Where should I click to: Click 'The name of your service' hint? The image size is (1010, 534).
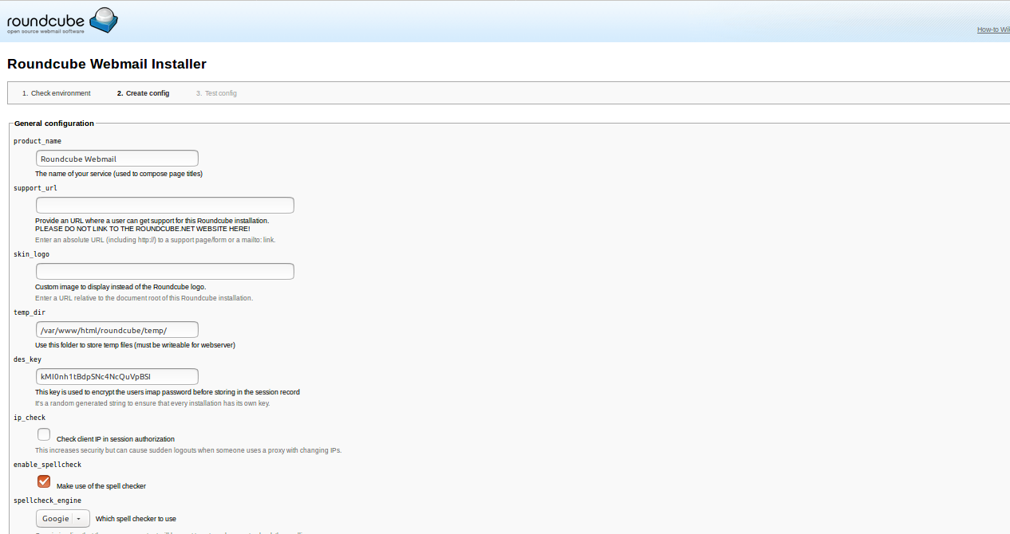coord(119,174)
